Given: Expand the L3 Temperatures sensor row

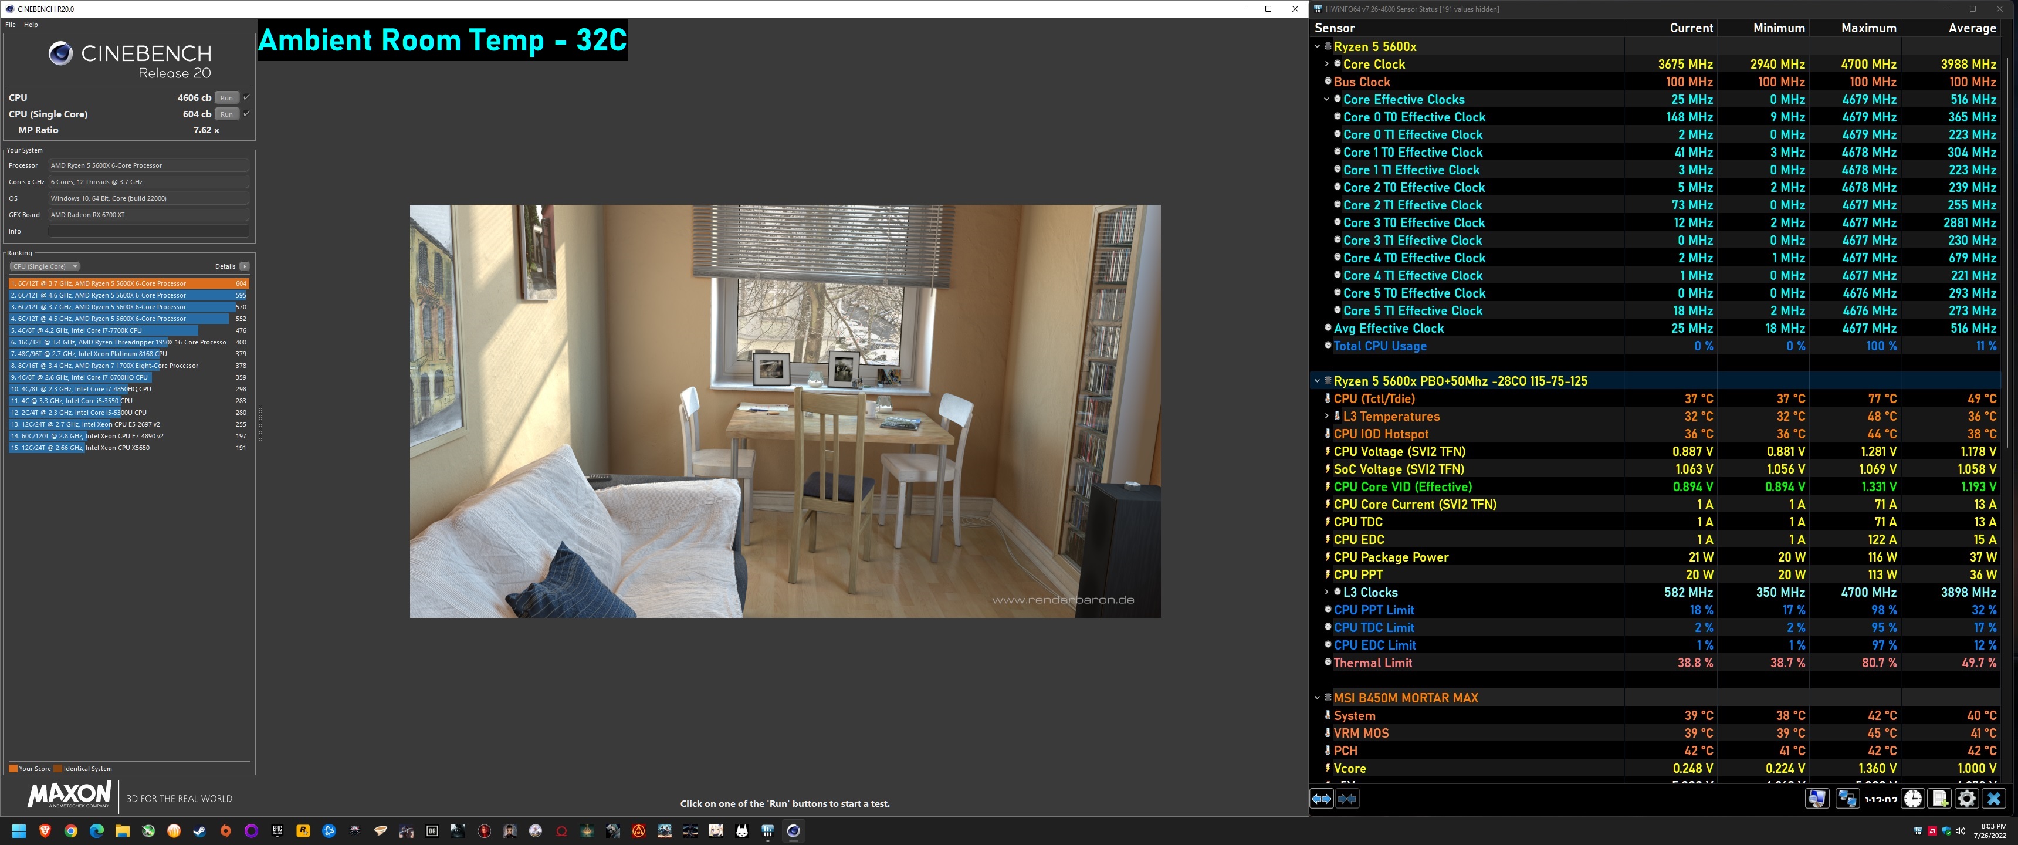Looking at the screenshot, I should [x=1326, y=416].
